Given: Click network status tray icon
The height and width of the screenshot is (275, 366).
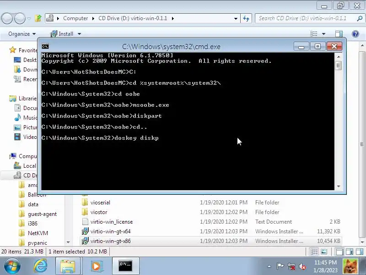Looking at the screenshot, I should coord(291,266).
